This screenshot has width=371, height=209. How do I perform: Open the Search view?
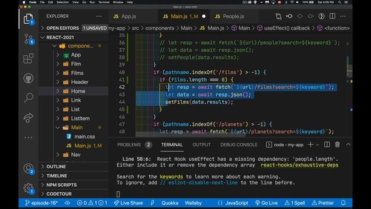(x=28, y=98)
